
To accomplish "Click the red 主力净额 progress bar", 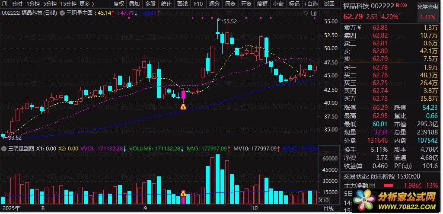I will tap(388, 185).
